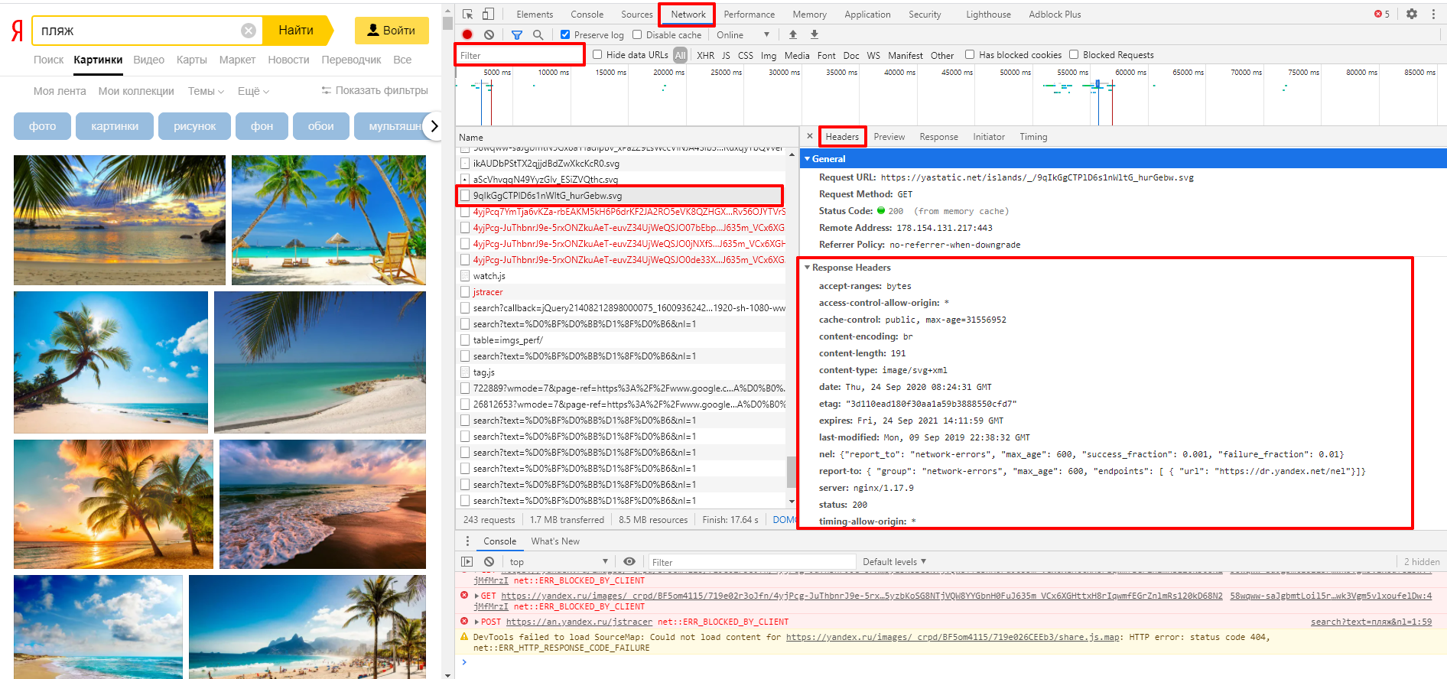Image resolution: width=1447 pixels, height=679 pixels.
Task: Uncheck the Preserve log checkbox
Action: coord(565,34)
